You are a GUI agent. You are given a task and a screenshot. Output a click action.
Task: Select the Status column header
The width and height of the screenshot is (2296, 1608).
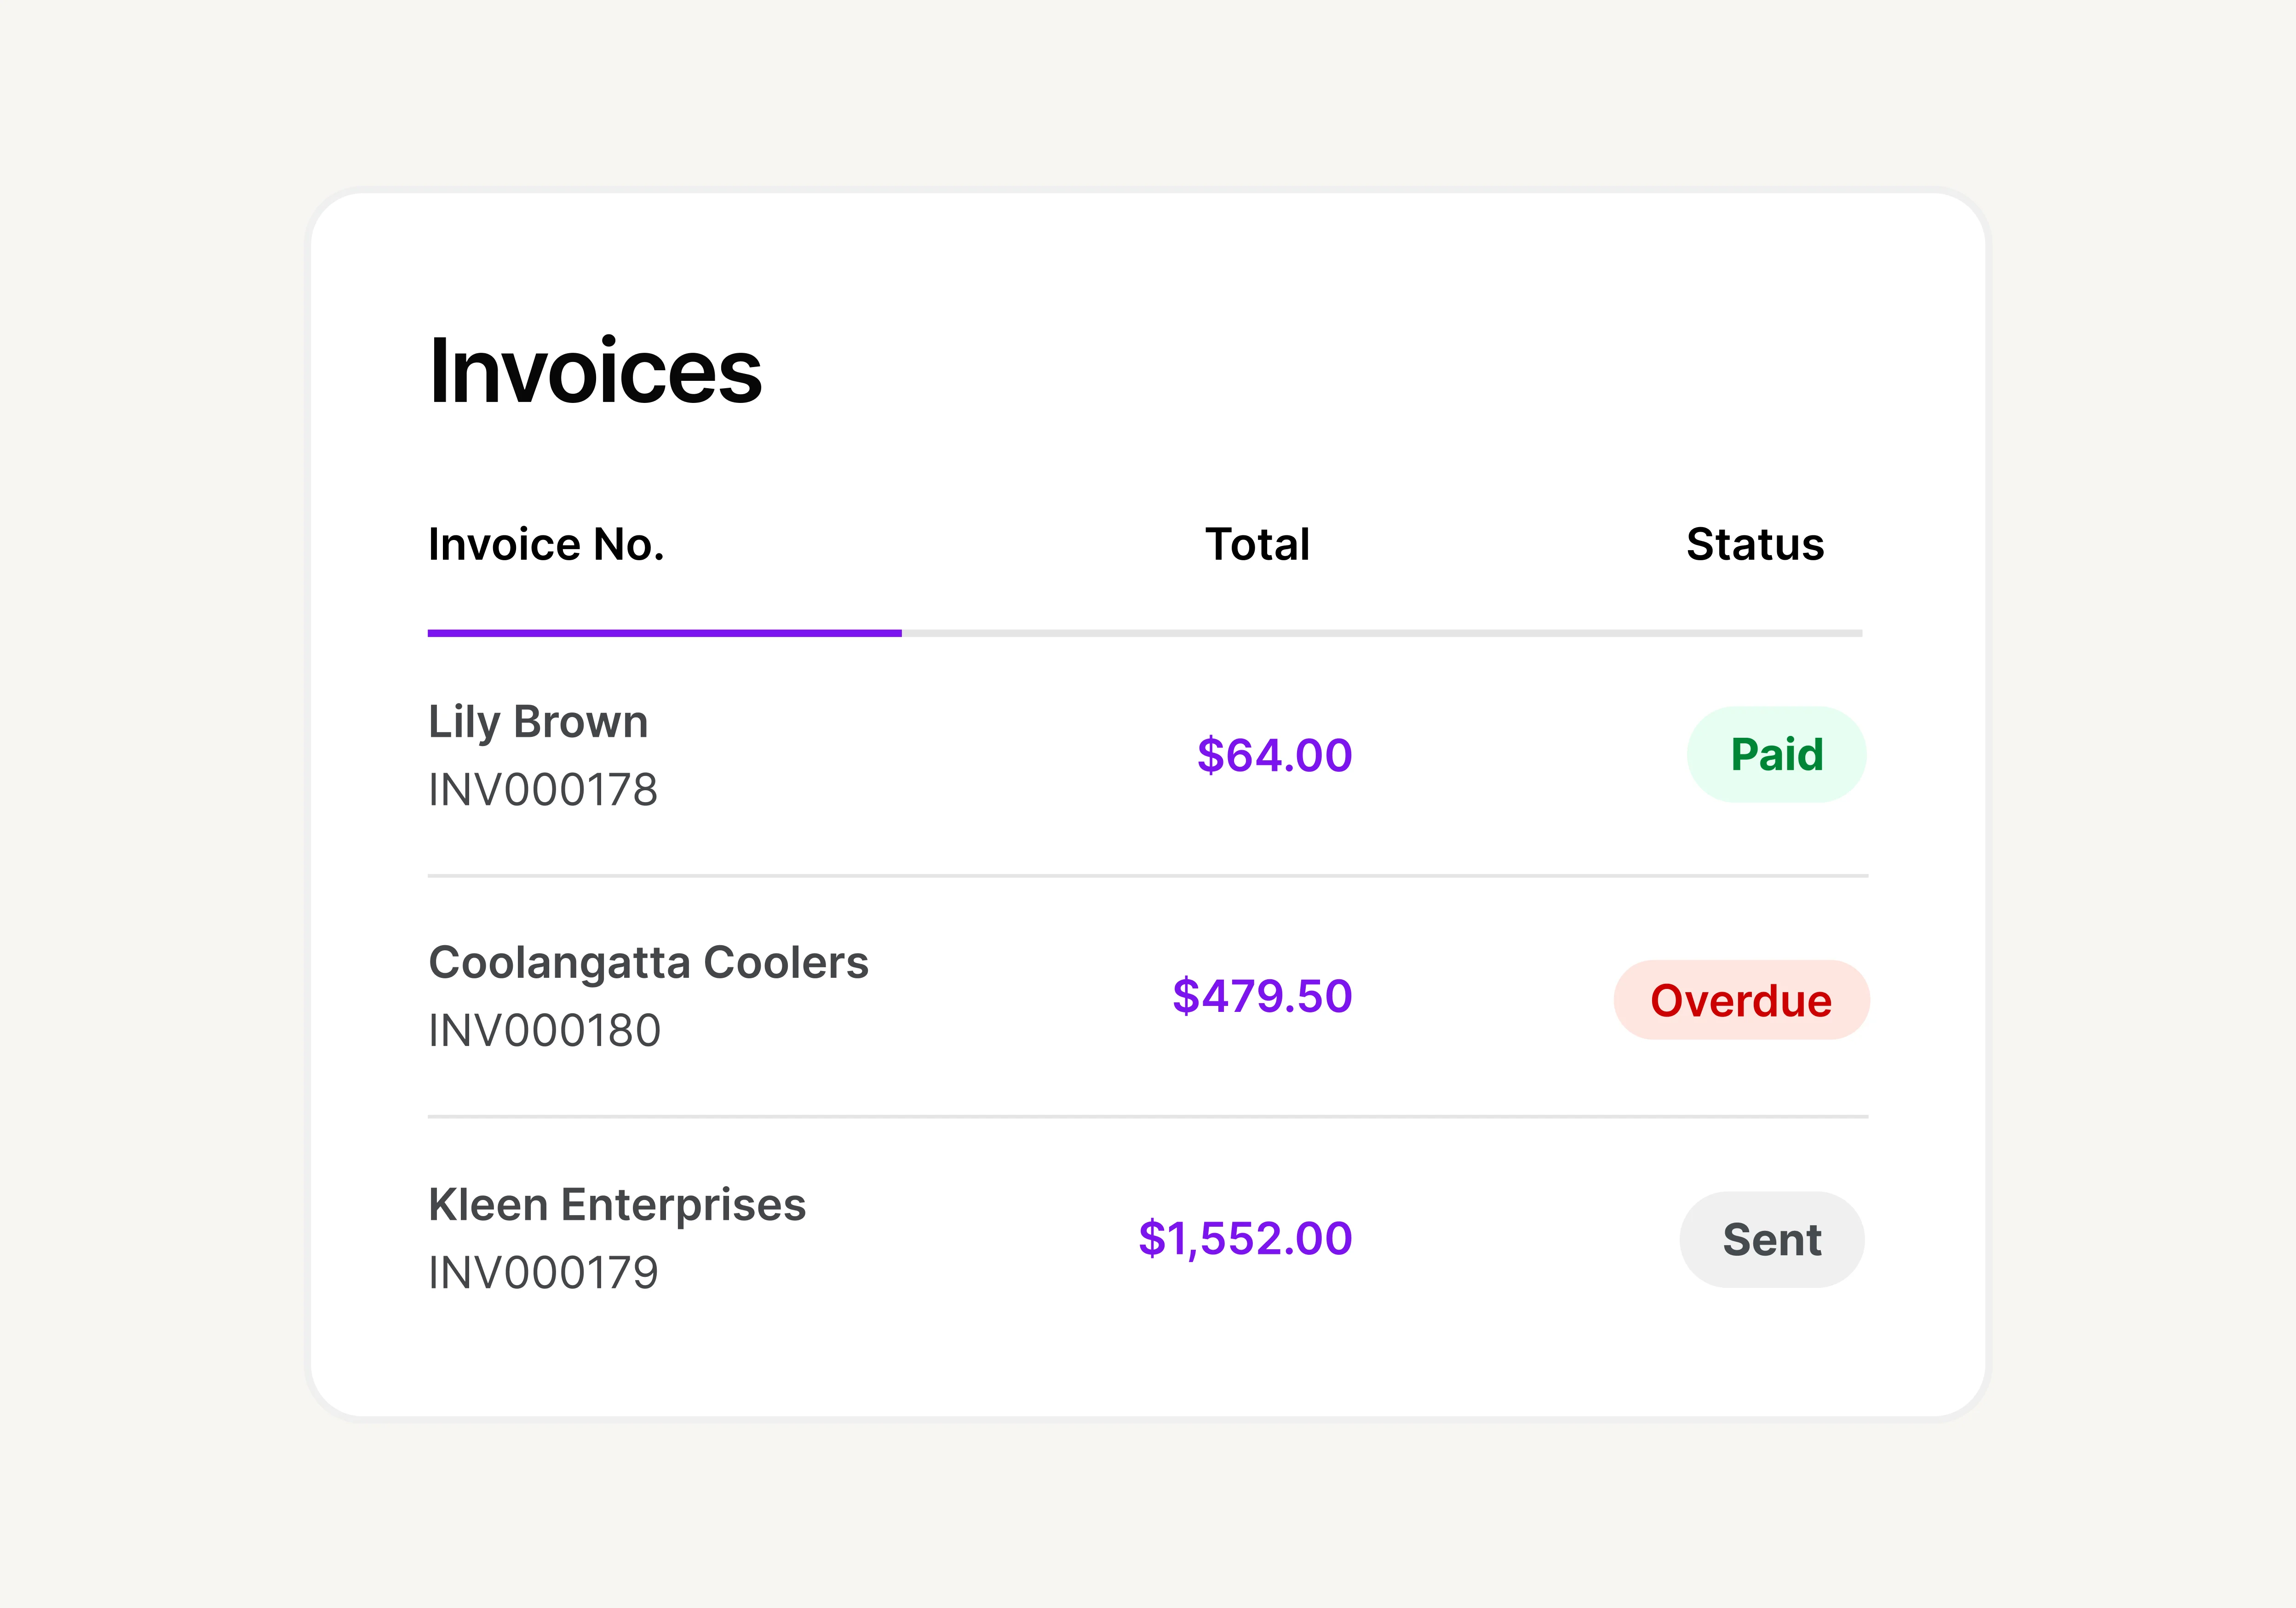[1754, 544]
